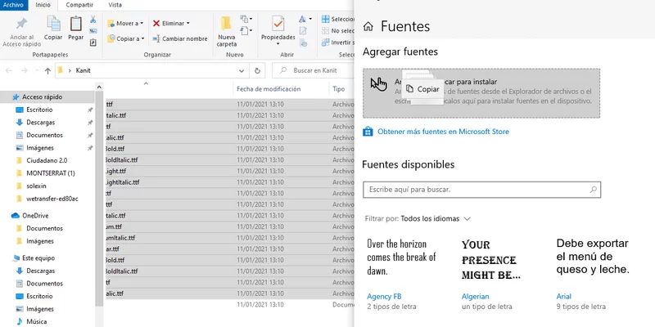Click the Pegar clipboard icon
Screen dimensions: 655x327
pyautogui.click(x=75, y=24)
